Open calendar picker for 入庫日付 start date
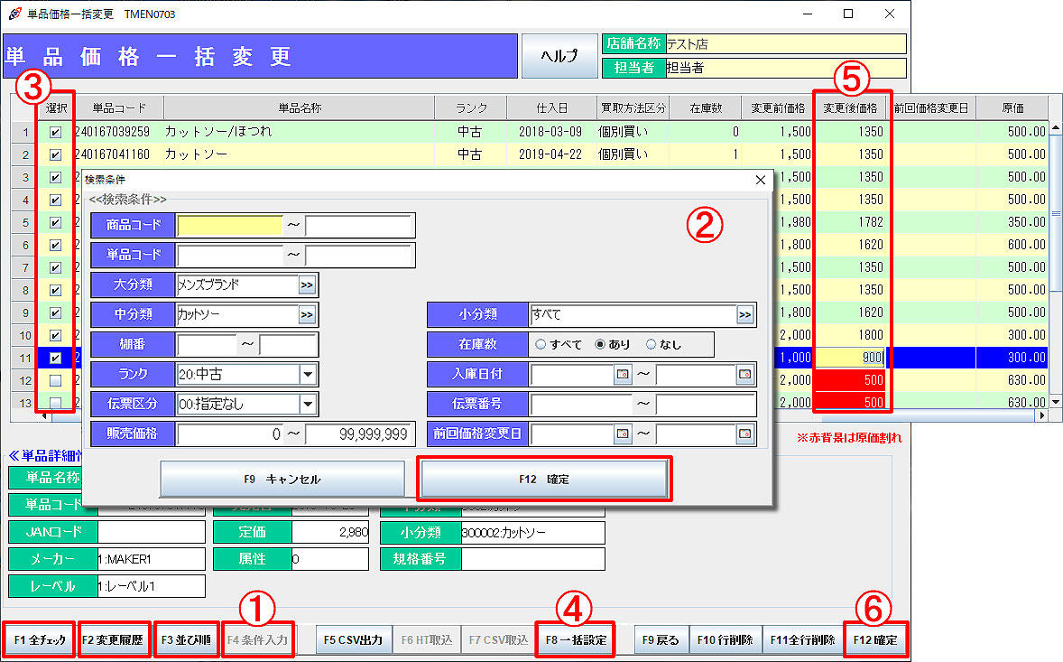 623,374
